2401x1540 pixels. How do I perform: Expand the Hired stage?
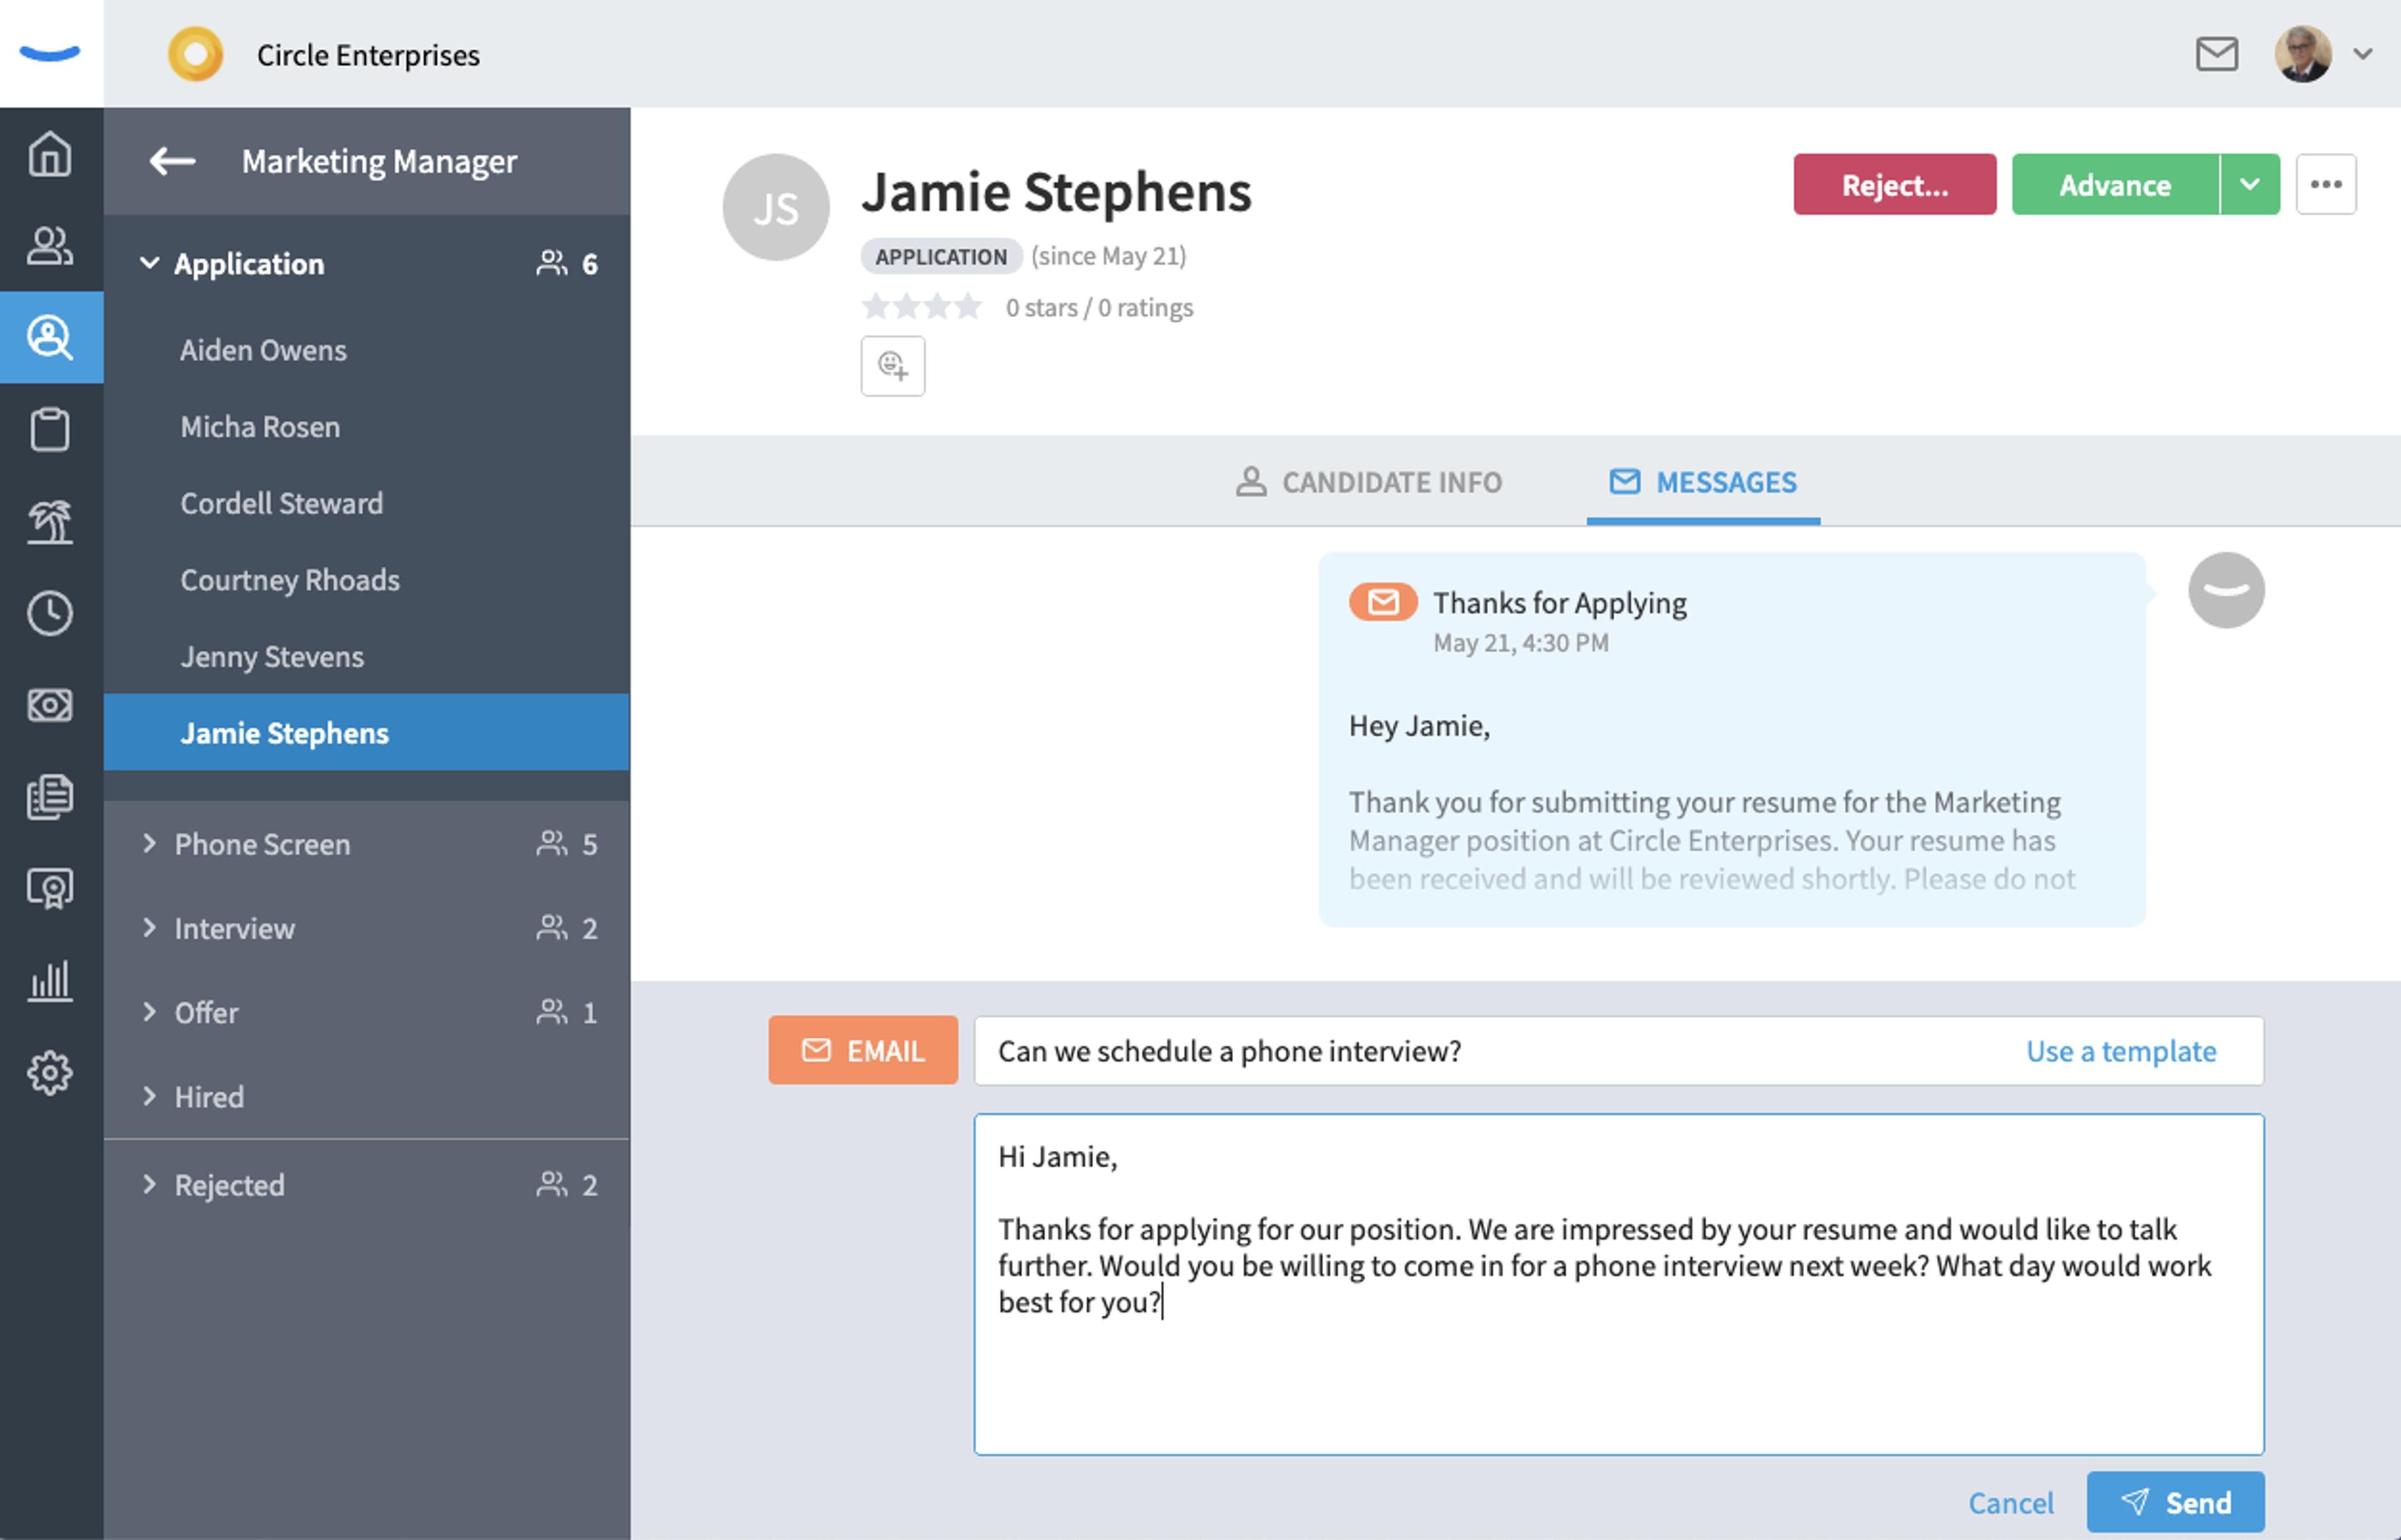click(150, 1097)
